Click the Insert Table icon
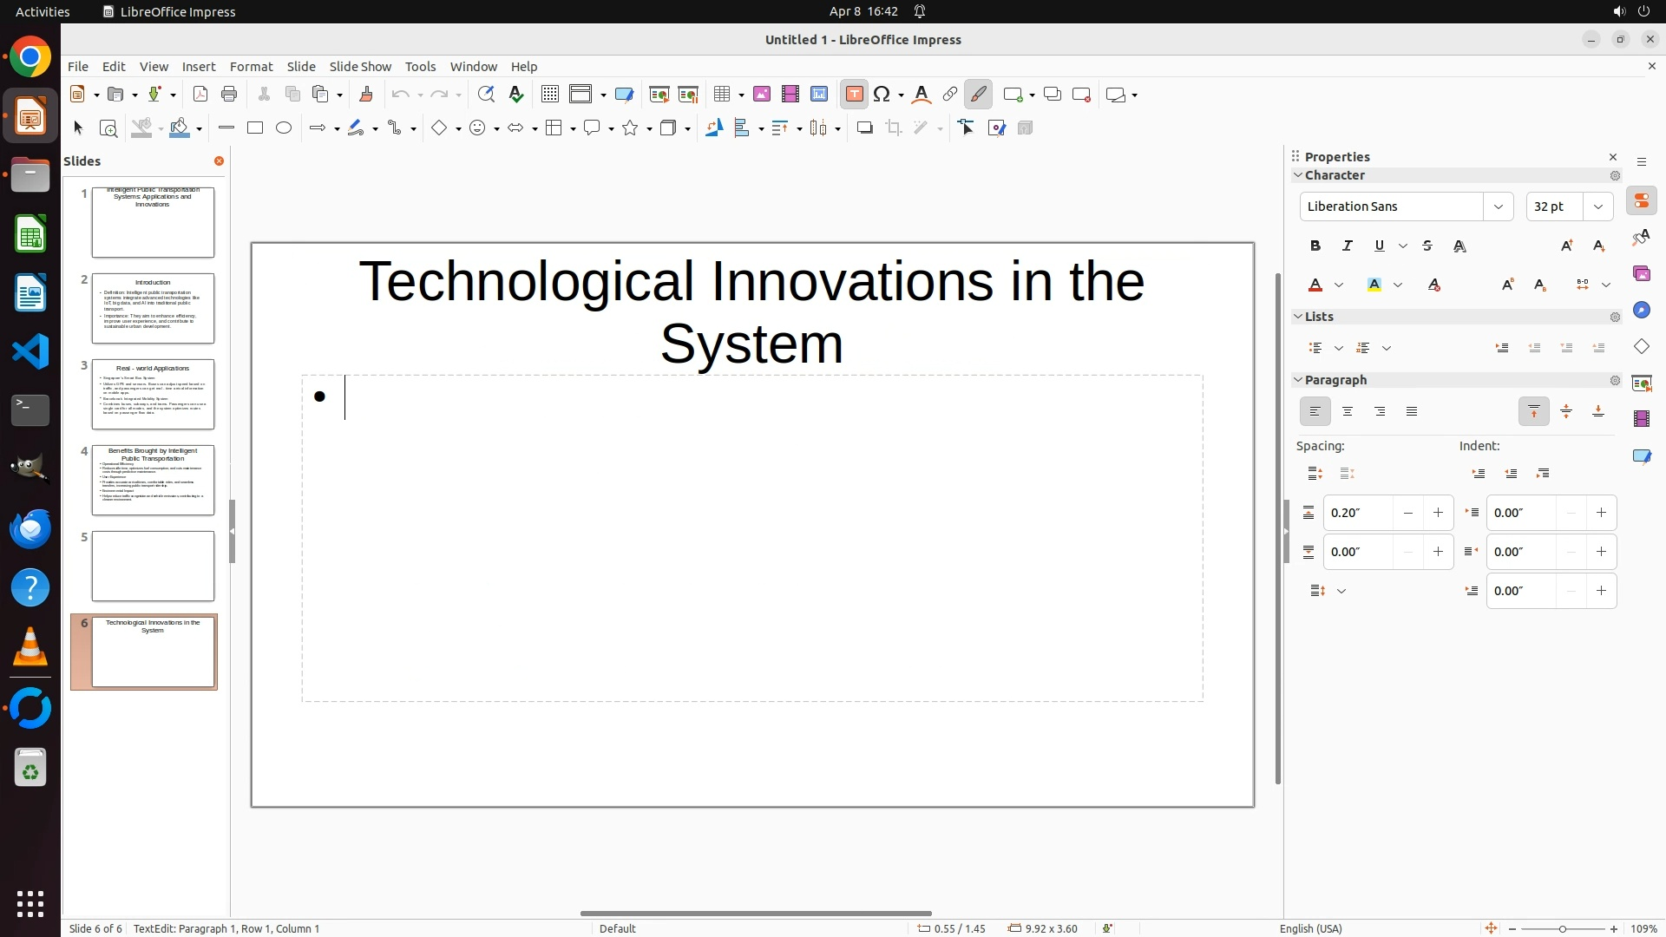Screen dimensions: 1666x937 coord(721,95)
